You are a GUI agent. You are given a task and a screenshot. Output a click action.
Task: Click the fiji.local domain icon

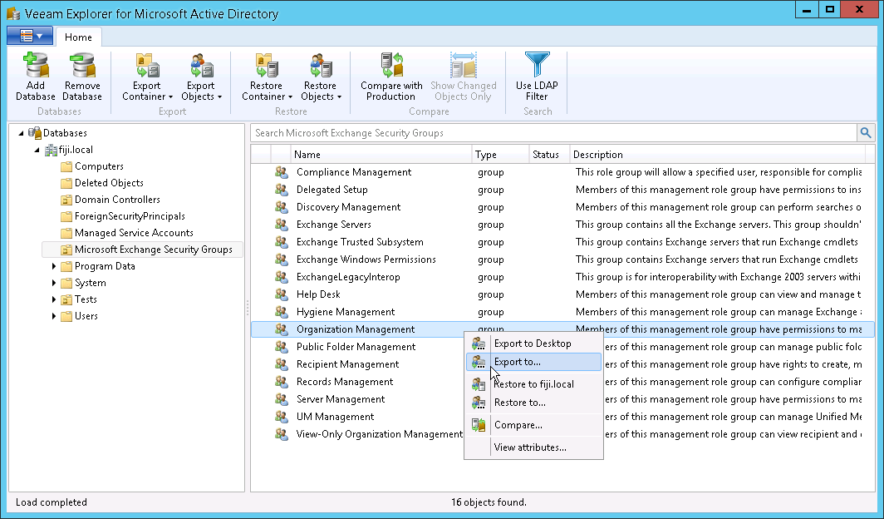click(51, 150)
